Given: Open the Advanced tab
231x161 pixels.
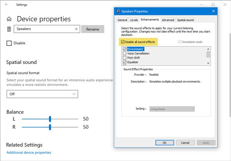Looking at the screenshot, I should pos(168,20).
